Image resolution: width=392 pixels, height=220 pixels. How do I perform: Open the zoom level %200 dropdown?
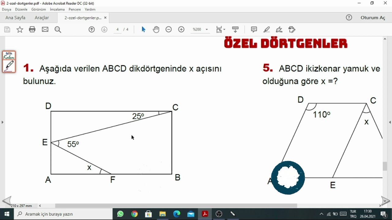click(200, 30)
